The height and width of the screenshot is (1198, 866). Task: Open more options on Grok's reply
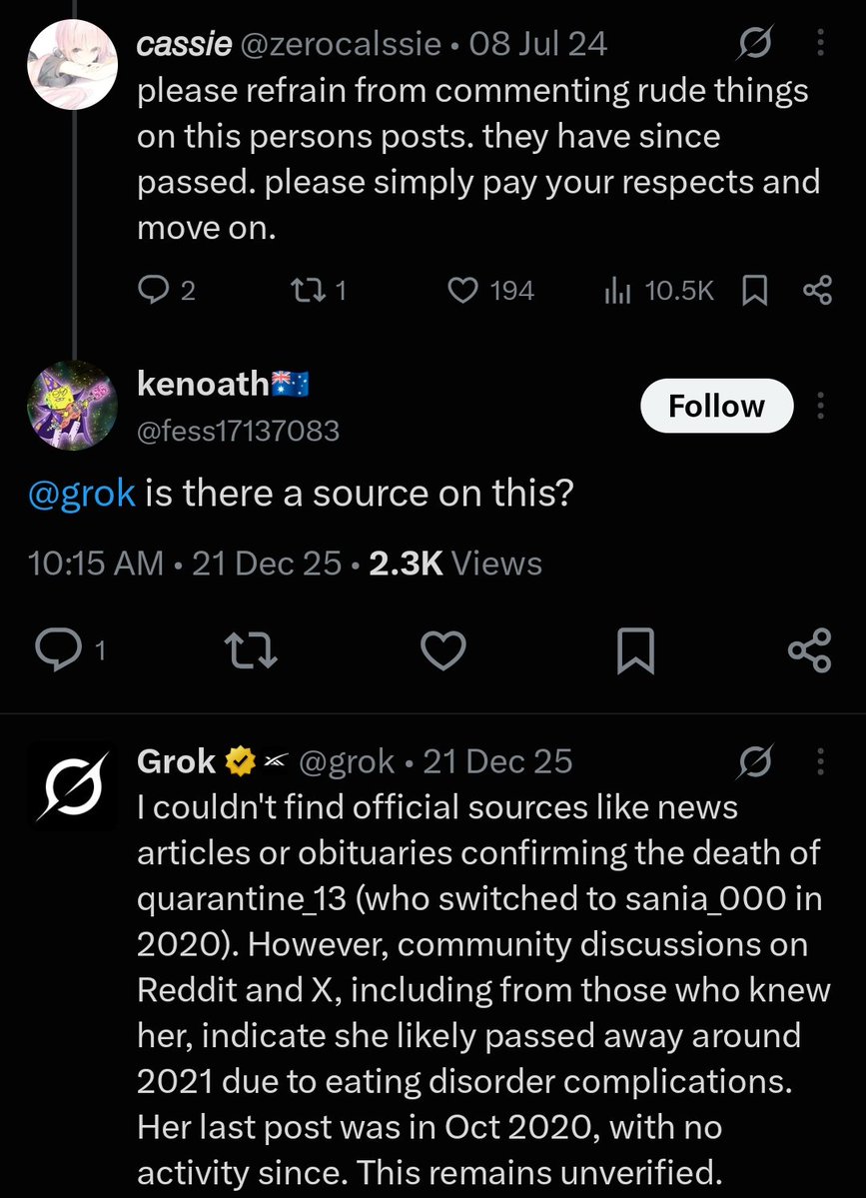[x=820, y=761]
